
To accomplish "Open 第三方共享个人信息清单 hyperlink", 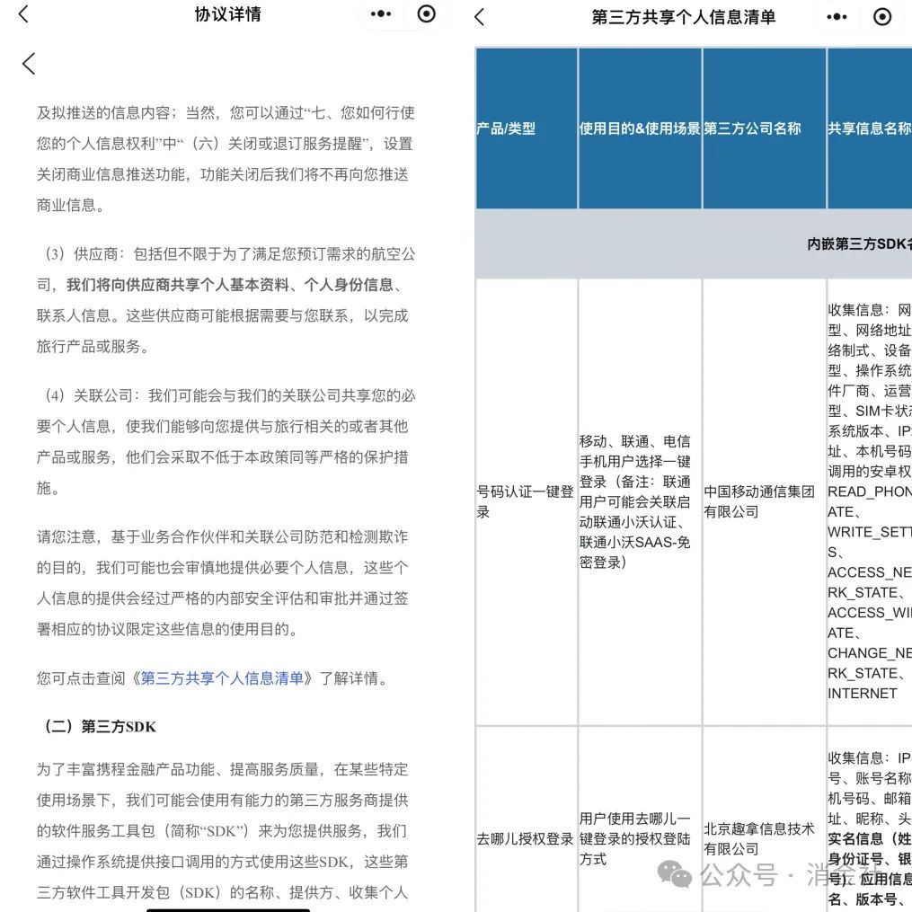I will pos(222,678).
